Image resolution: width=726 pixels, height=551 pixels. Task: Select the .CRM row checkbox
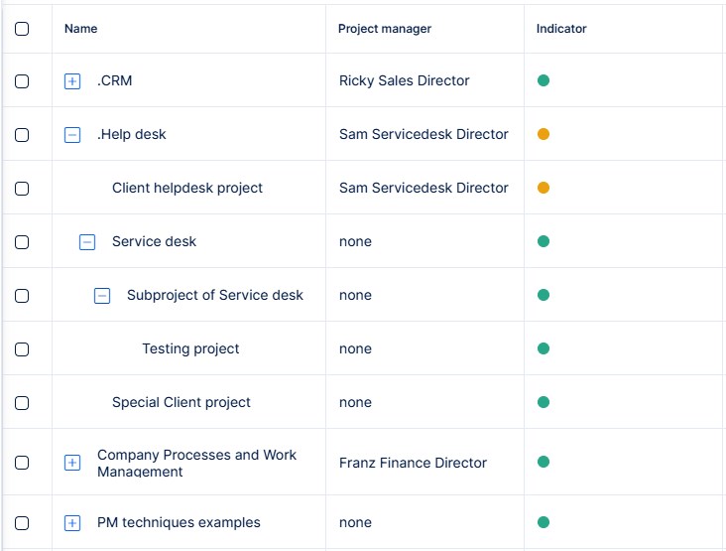click(x=22, y=81)
